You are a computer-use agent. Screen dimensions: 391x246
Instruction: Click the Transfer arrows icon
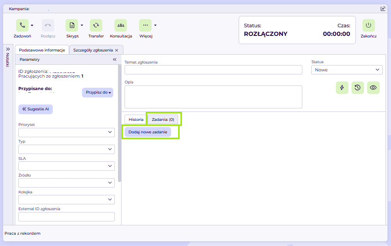click(96, 25)
